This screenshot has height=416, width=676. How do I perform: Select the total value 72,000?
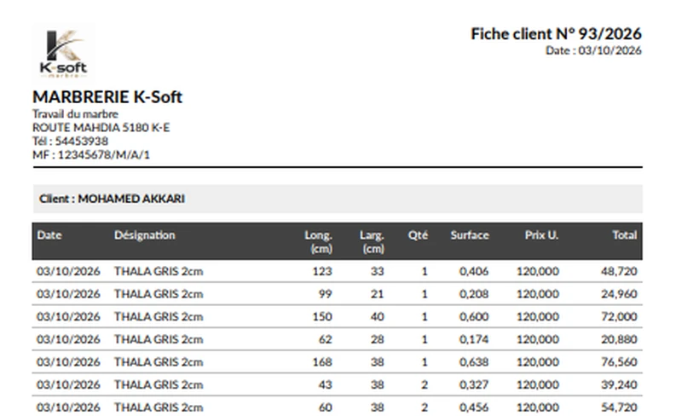coord(619,317)
